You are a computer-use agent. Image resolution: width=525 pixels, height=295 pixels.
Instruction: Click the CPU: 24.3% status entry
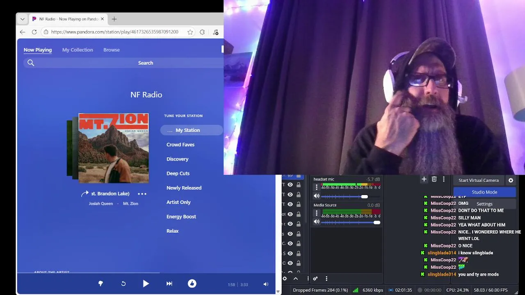[x=457, y=290]
